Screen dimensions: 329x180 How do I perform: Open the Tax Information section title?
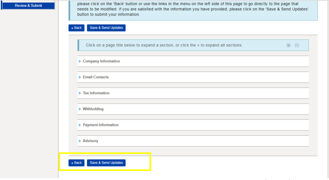pos(96,93)
